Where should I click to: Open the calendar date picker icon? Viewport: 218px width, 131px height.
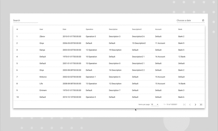(x=203, y=21)
